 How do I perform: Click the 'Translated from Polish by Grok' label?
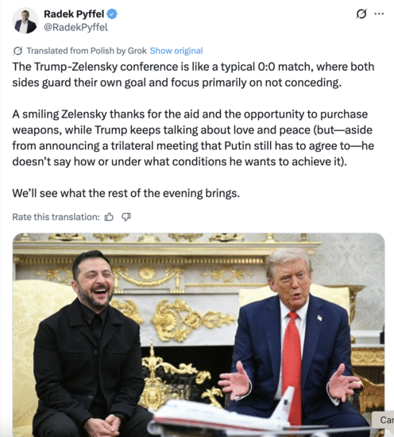87,51
